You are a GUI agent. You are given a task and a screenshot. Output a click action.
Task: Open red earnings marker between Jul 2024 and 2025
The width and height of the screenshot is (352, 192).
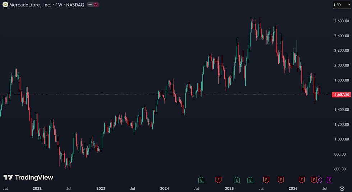click(218, 180)
